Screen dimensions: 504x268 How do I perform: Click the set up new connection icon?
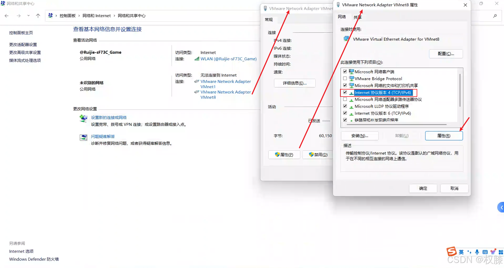click(x=83, y=119)
